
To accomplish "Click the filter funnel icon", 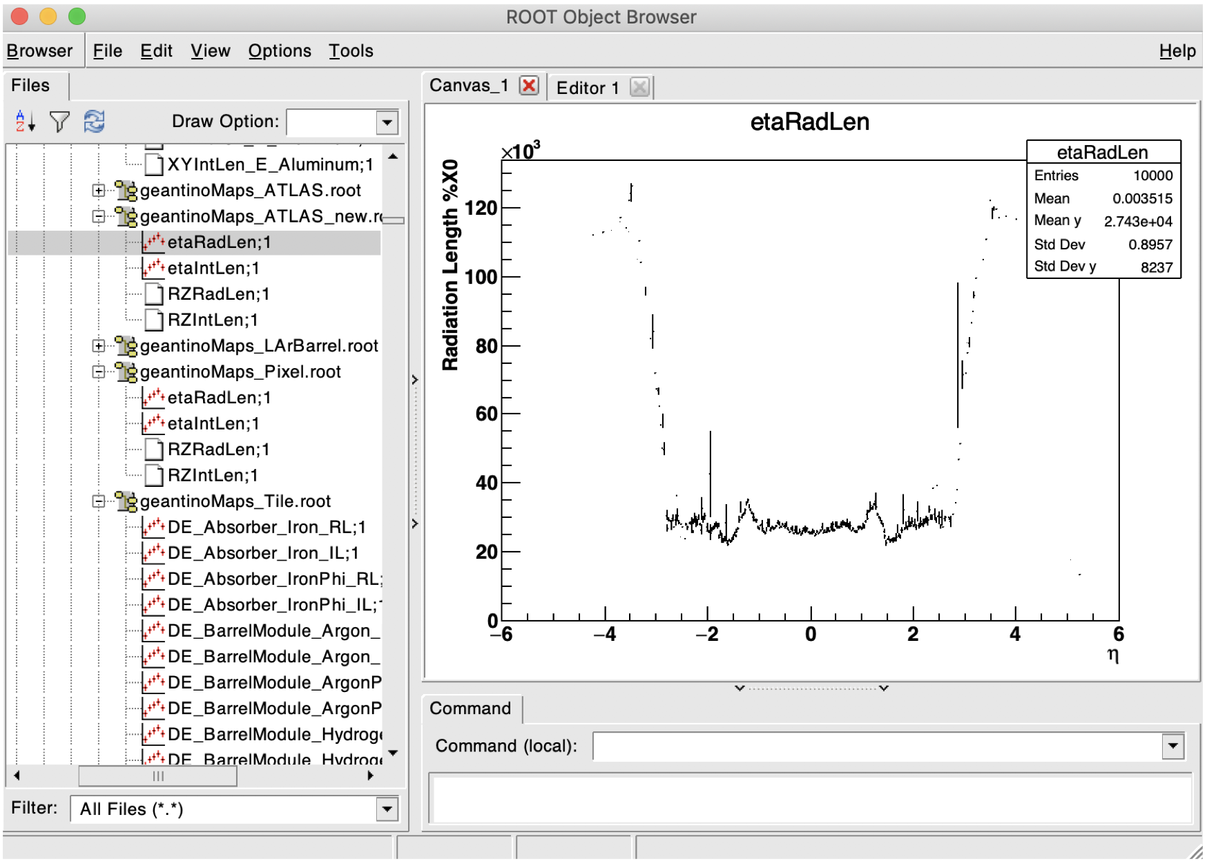I will 60,122.
